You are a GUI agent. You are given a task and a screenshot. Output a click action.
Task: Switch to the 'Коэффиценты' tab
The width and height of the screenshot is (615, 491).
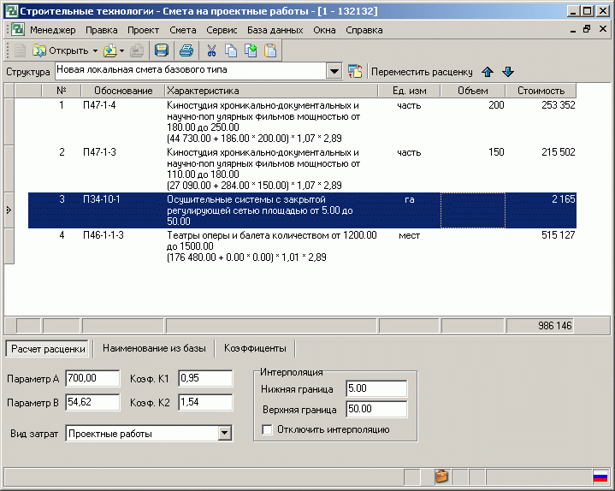(x=255, y=348)
